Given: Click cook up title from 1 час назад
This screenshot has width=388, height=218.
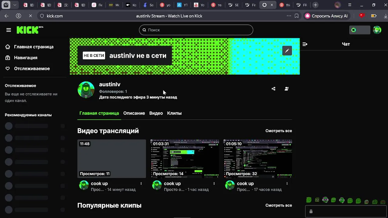Looking at the screenshot, I should (x=172, y=183).
